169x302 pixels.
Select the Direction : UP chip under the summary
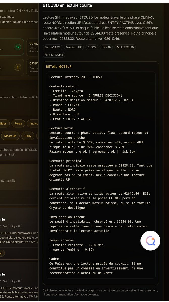tap(74, 47)
